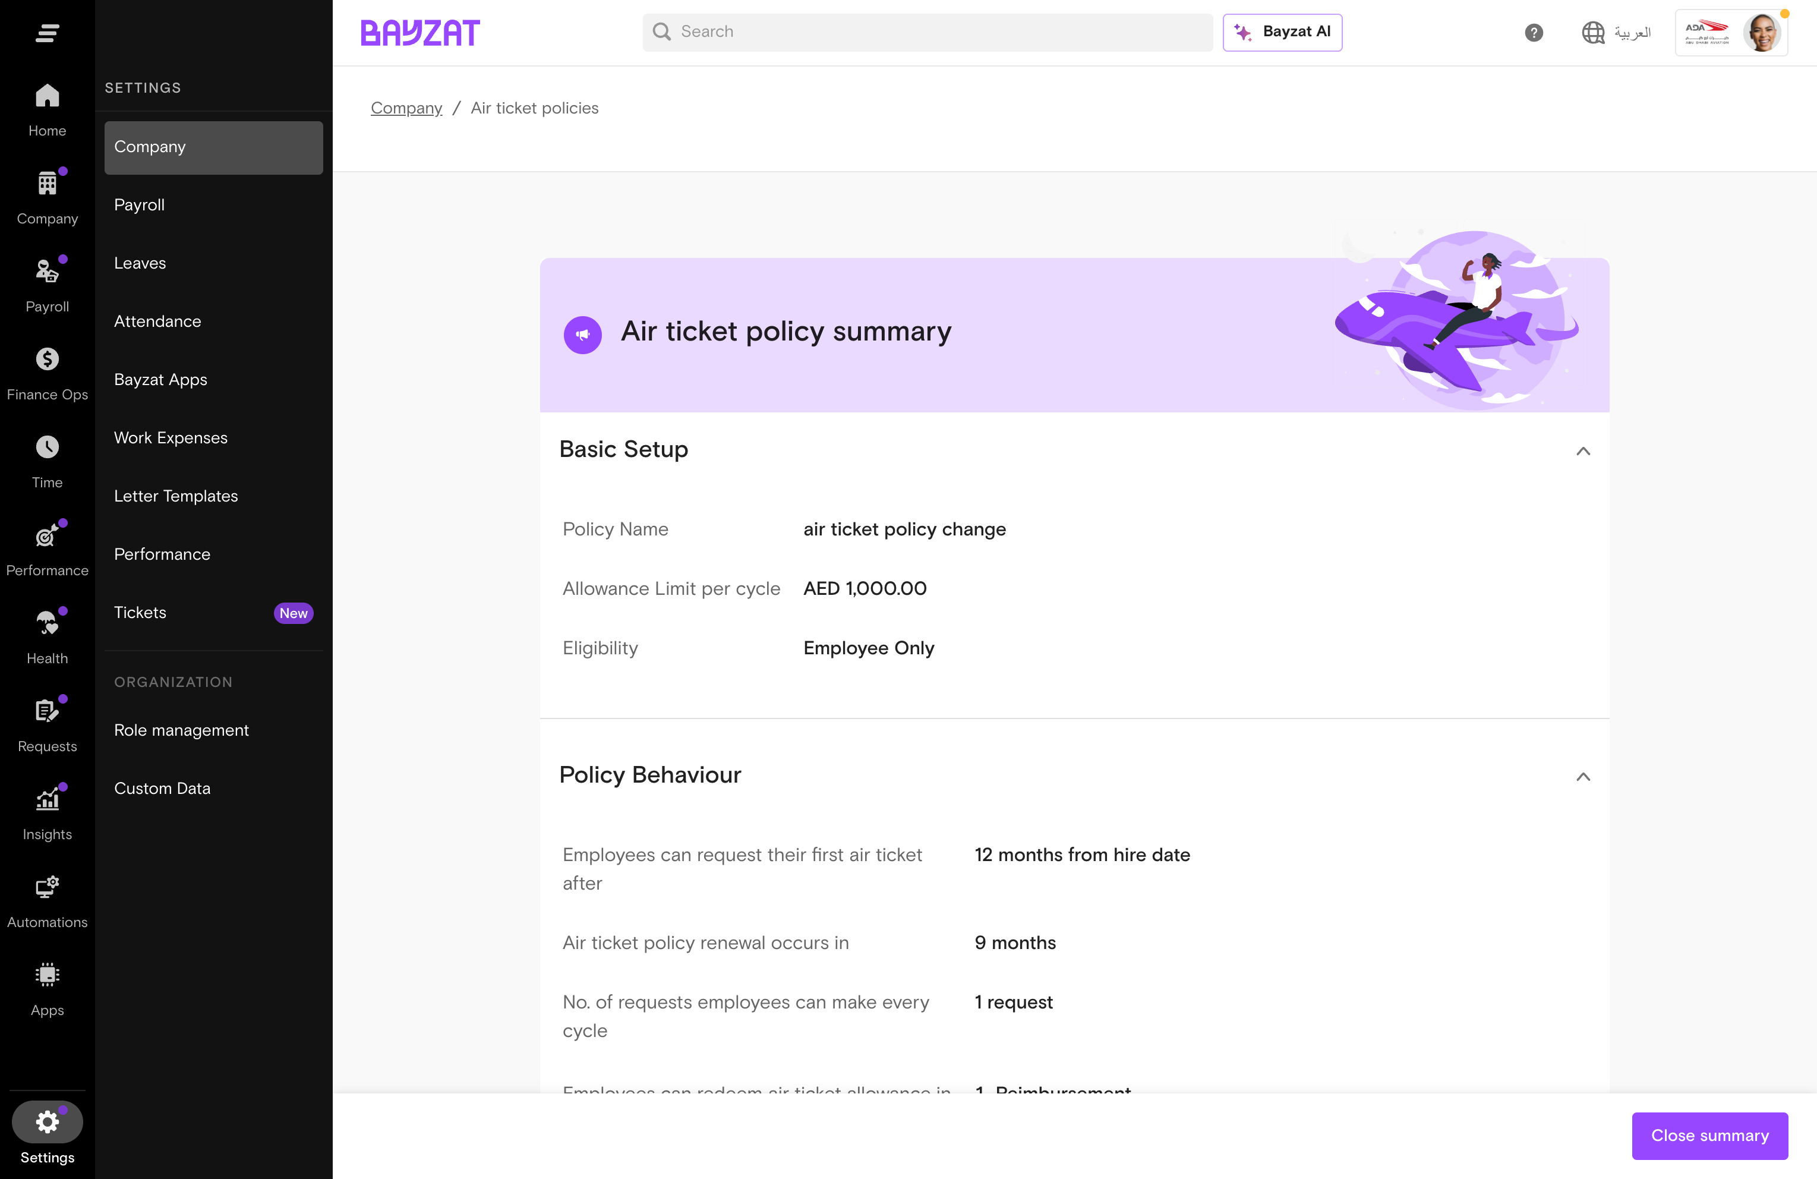The image size is (1817, 1179).
Task: Open Role management
Action: 214,730
